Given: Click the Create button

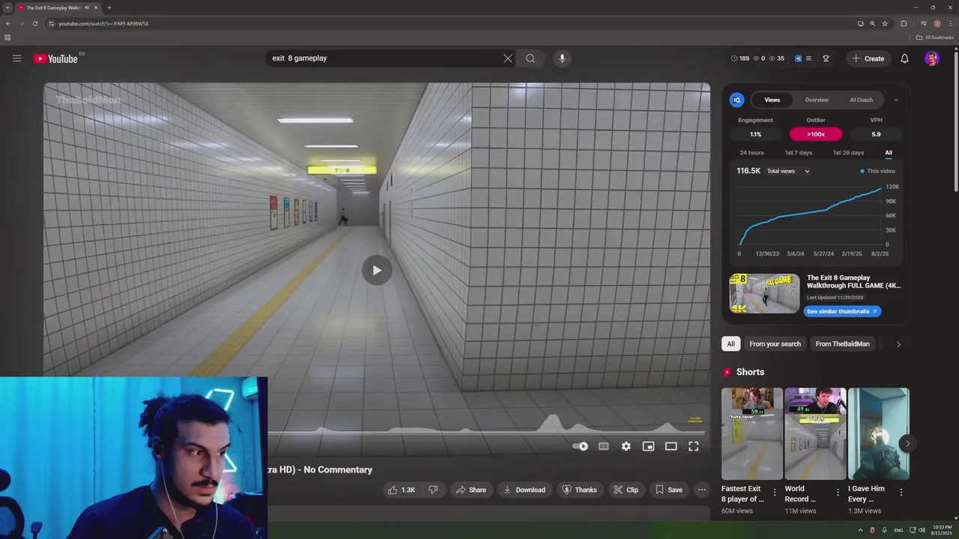Looking at the screenshot, I should [x=868, y=58].
